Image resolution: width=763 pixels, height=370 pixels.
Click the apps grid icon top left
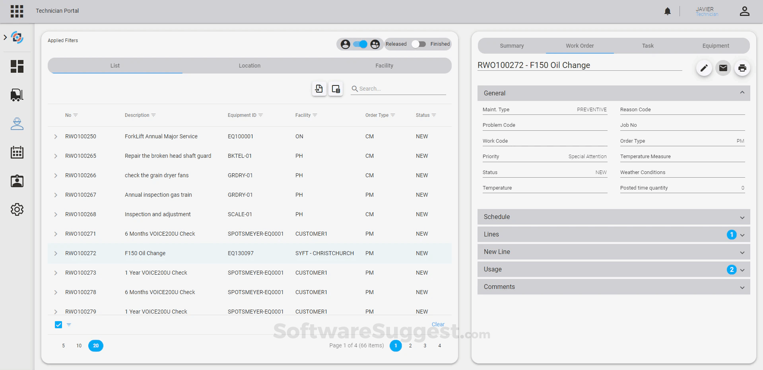(x=17, y=11)
